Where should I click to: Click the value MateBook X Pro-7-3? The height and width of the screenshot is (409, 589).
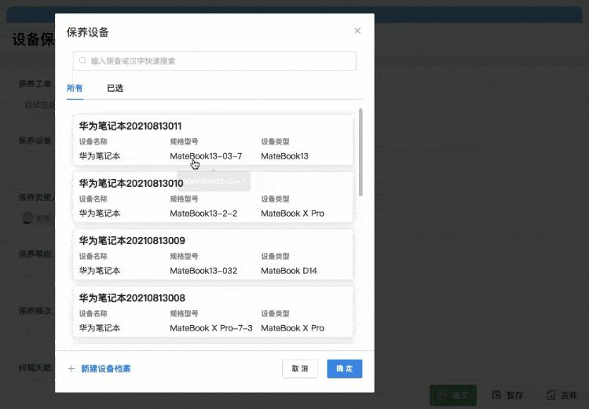[x=211, y=328]
